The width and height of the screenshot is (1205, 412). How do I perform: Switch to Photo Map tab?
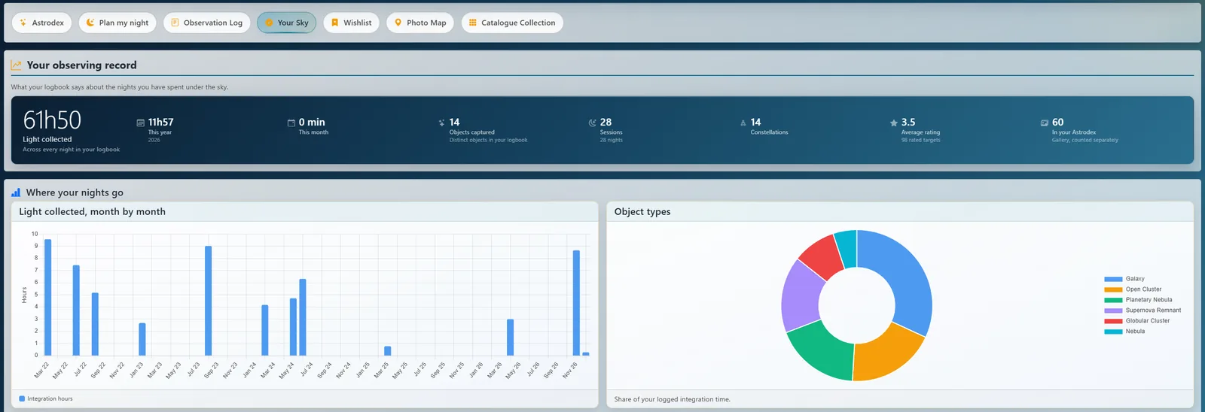tap(420, 23)
